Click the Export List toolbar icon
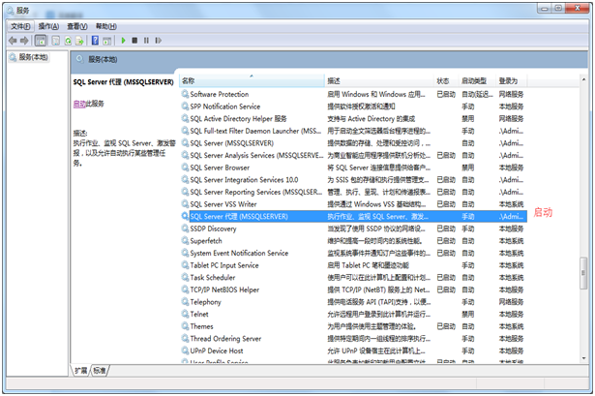The height and width of the screenshot is (396, 595). (x=79, y=41)
